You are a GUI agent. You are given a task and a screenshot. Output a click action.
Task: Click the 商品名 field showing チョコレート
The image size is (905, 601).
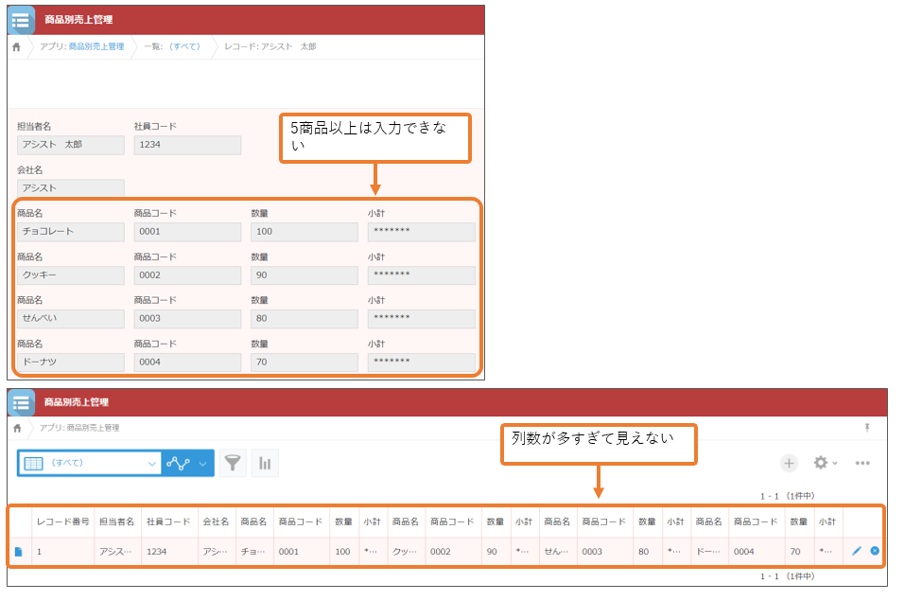click(x=70, y=232)
